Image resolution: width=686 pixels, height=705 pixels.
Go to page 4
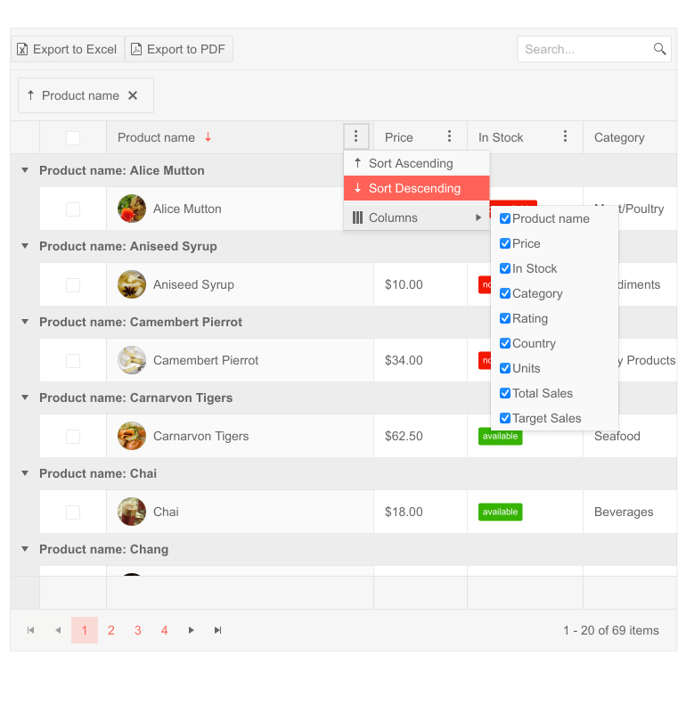165,630
